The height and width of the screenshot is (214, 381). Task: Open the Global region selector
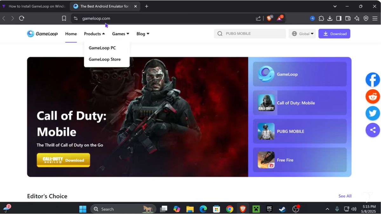click(x=302, y=34)
